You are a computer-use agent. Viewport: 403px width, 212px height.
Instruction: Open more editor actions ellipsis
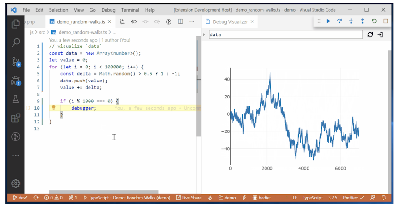pos(192,21)
